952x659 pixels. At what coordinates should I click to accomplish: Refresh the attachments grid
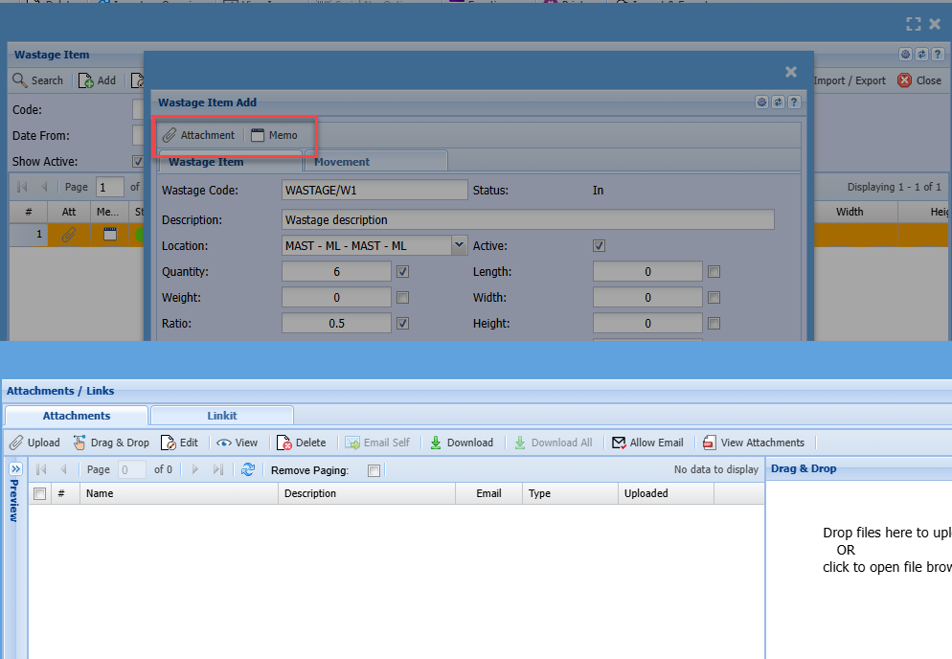[248, 469]
